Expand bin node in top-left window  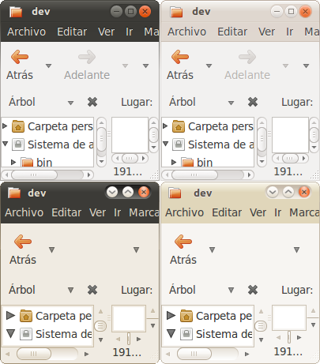tap(13, 162)
